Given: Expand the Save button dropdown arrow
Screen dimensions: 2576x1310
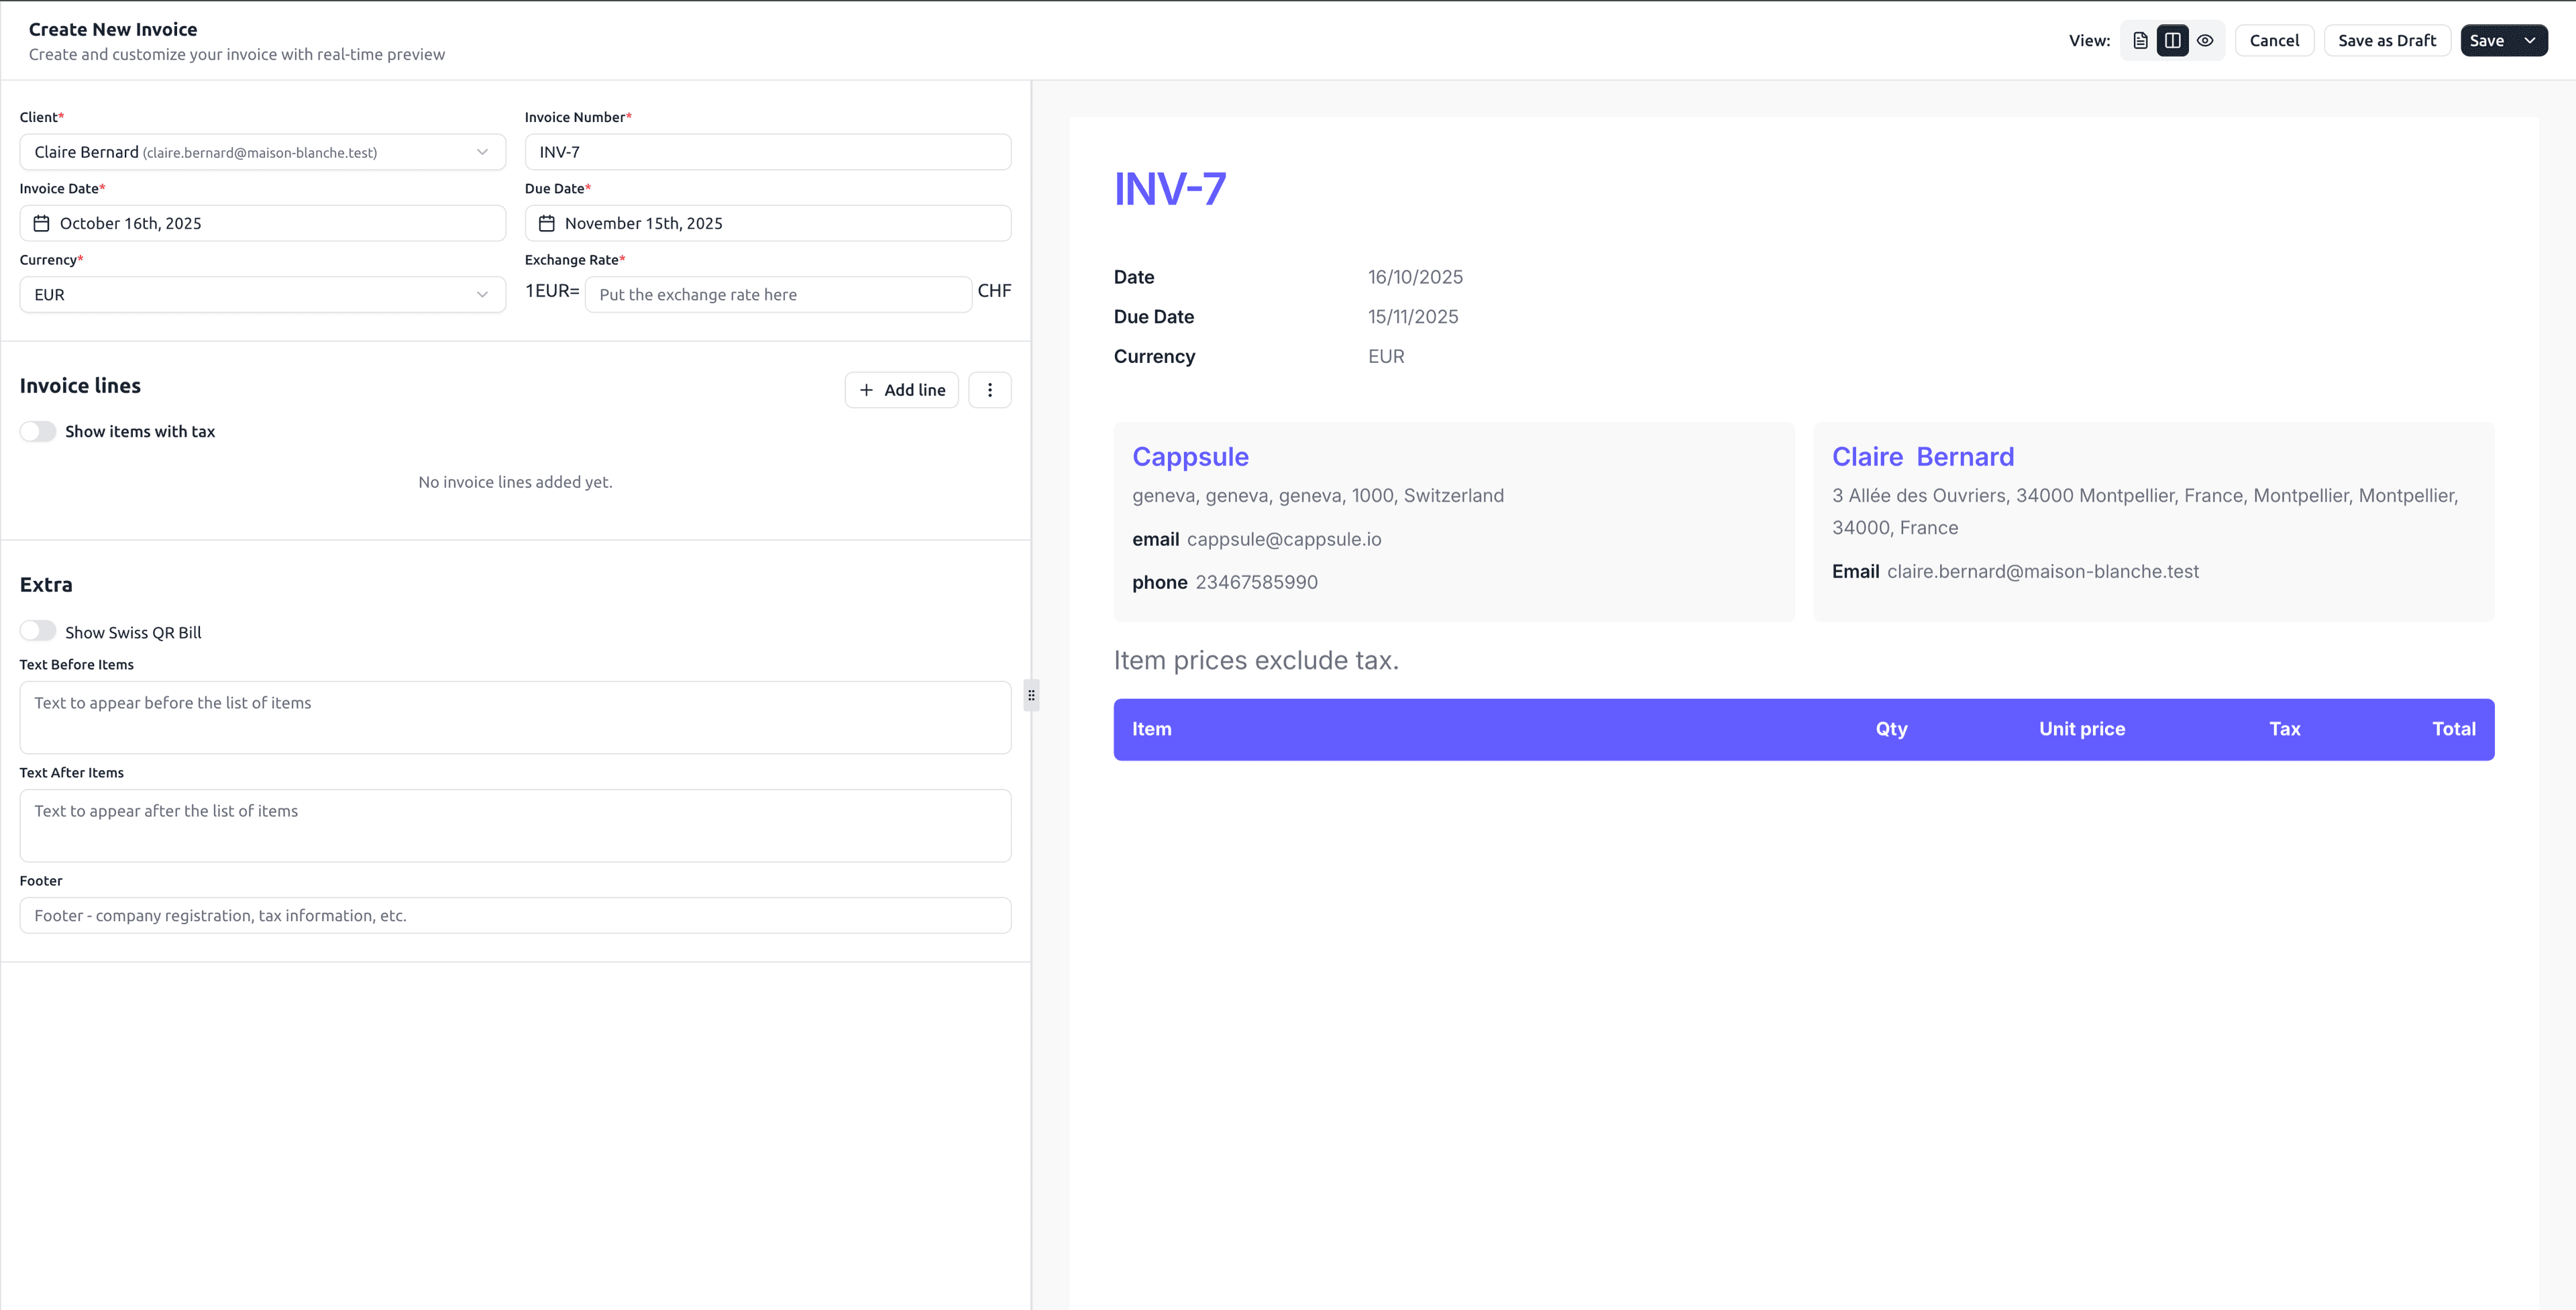Looking at the screenshot, I should (x=2531, y=40).
